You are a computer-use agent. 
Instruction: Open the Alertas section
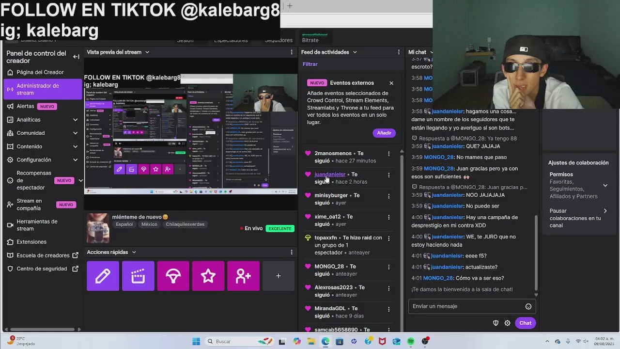[32, 106]
